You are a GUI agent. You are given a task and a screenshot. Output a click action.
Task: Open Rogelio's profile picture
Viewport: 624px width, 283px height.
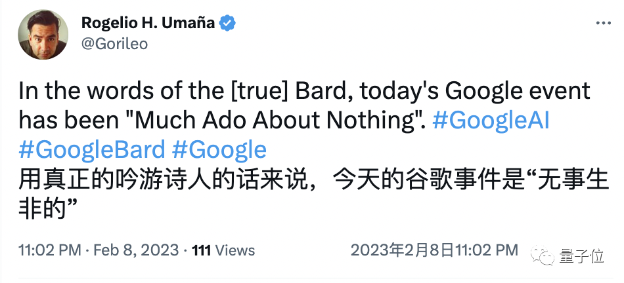pyautogui.click(x=43, y=34)
